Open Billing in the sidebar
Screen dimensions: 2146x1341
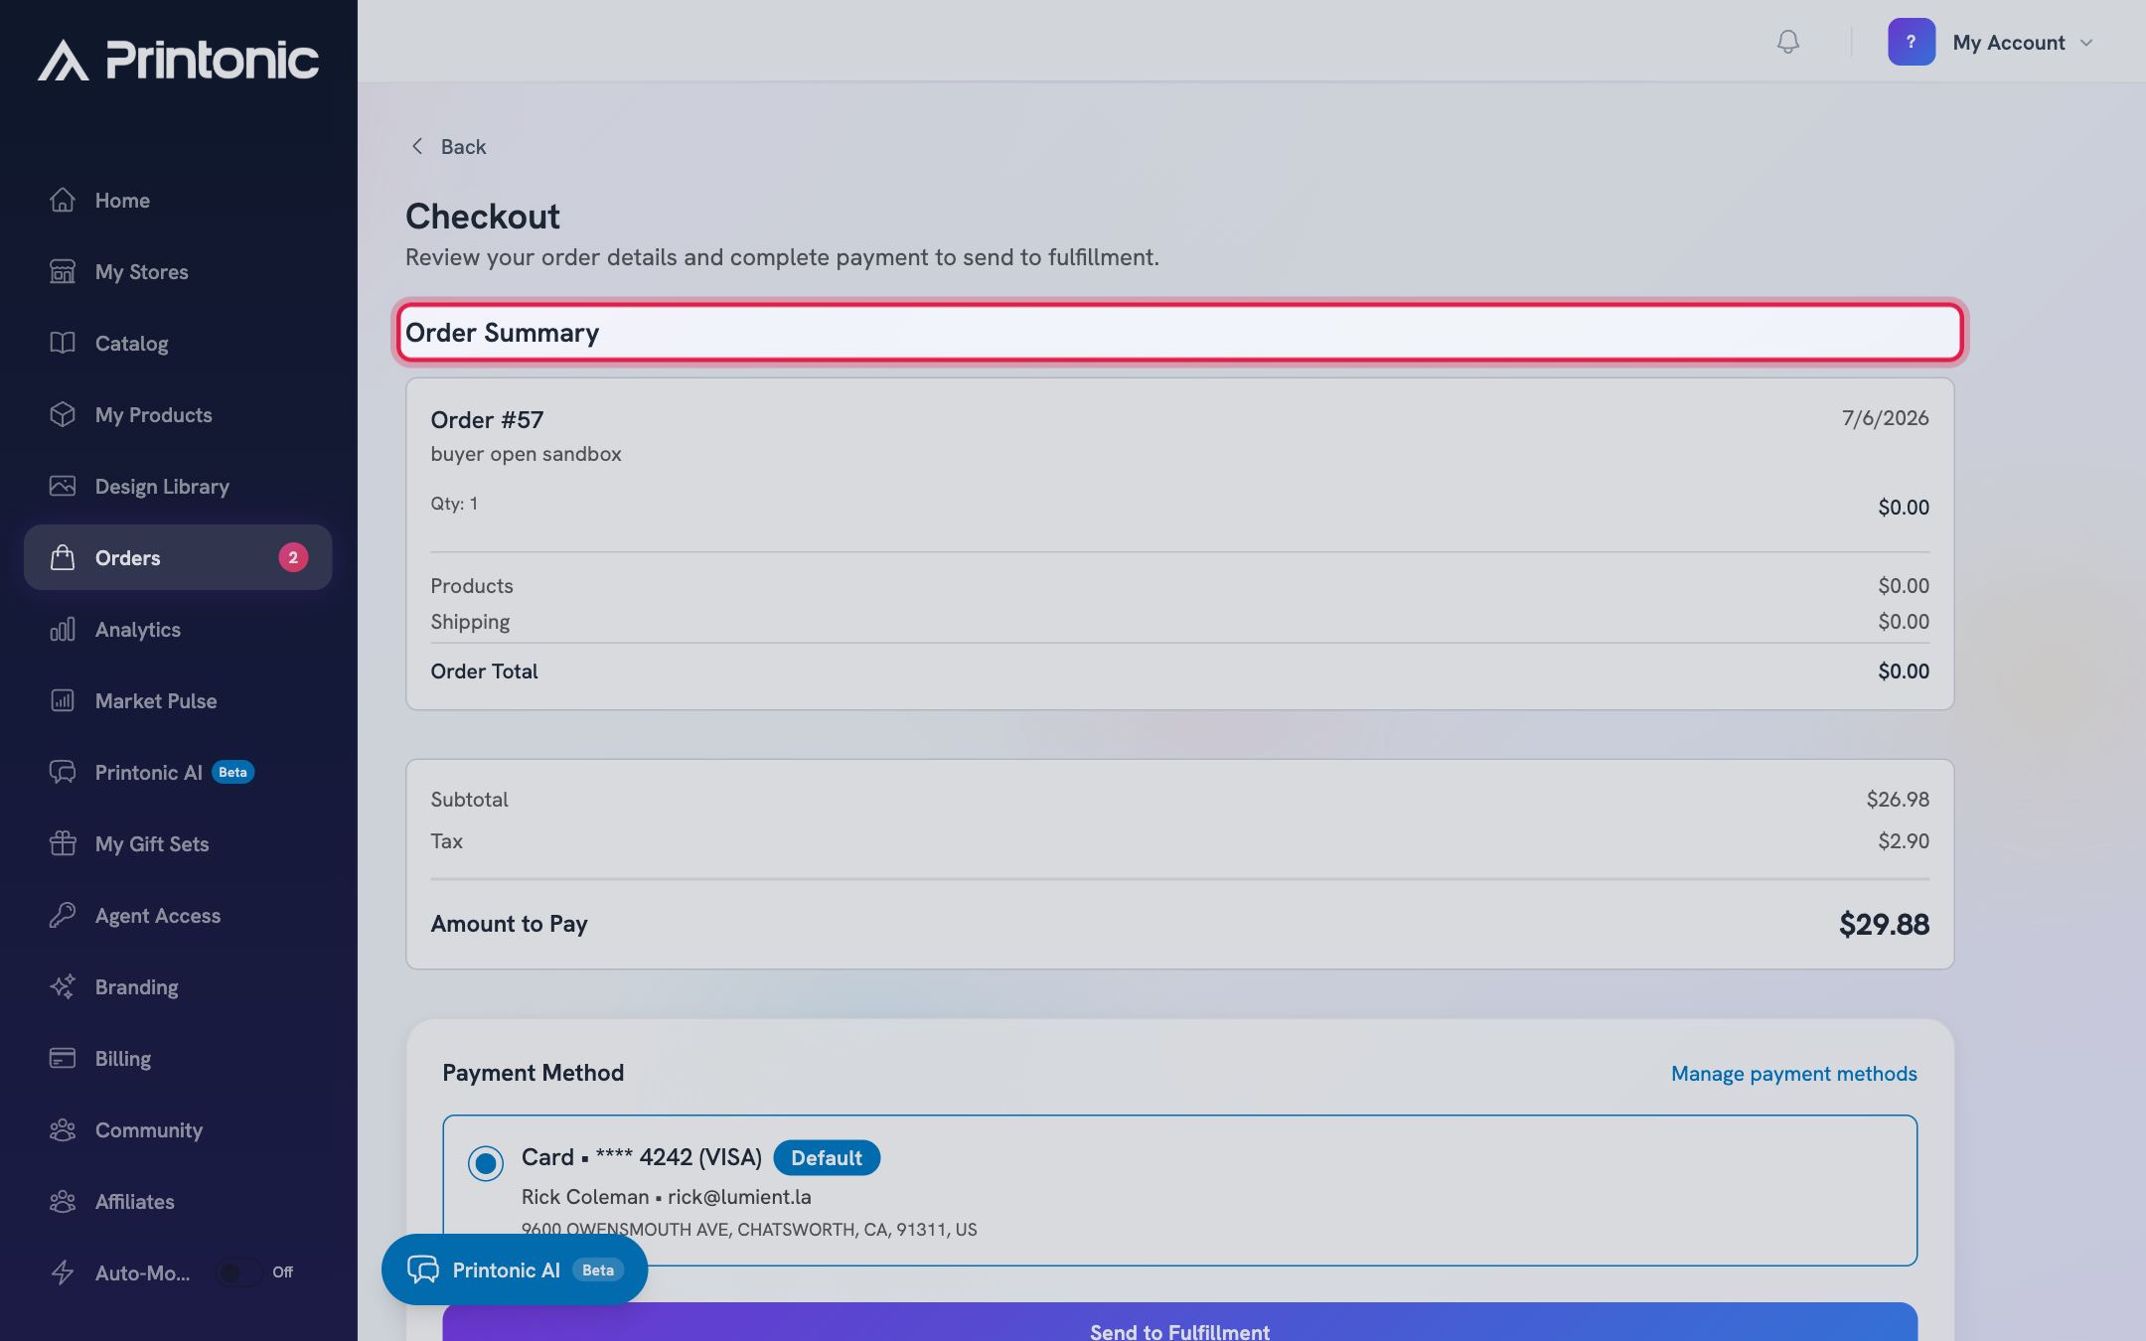[178, 1058]
